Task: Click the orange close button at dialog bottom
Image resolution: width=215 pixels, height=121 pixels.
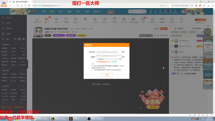Action: coord(107,75)
